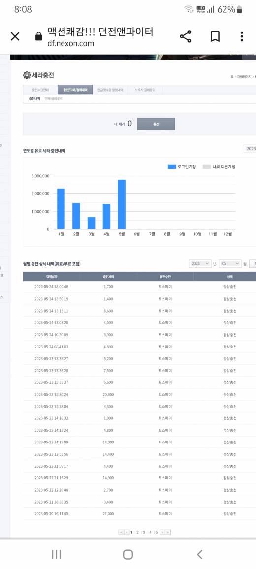Open Android recent apps button
The height and width of the screenshot is (569, 256).
(56, 554)
